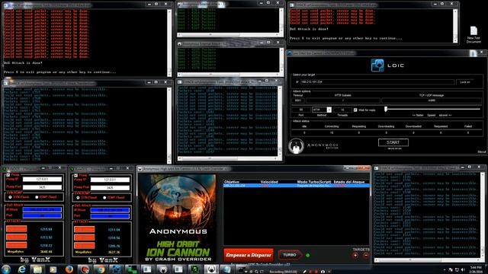Show hidden system tray icons arrow
488x274 pixels.
pos(445,269)
